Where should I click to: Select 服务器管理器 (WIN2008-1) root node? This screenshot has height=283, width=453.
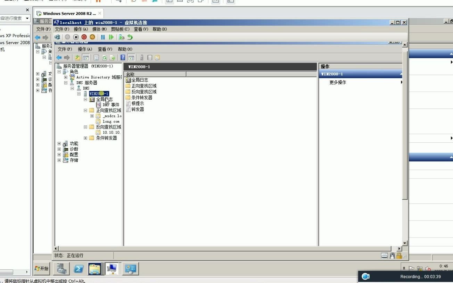tap(88, 66)
